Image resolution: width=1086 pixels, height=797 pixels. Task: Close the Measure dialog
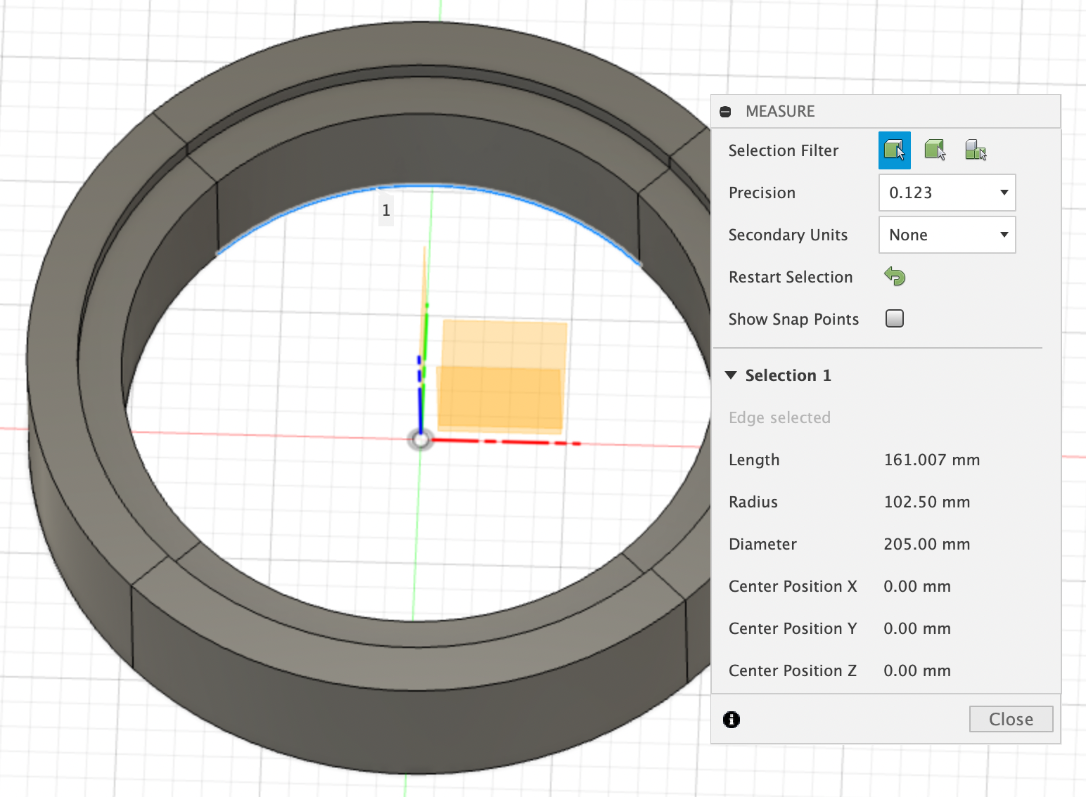coord(1011,719)
